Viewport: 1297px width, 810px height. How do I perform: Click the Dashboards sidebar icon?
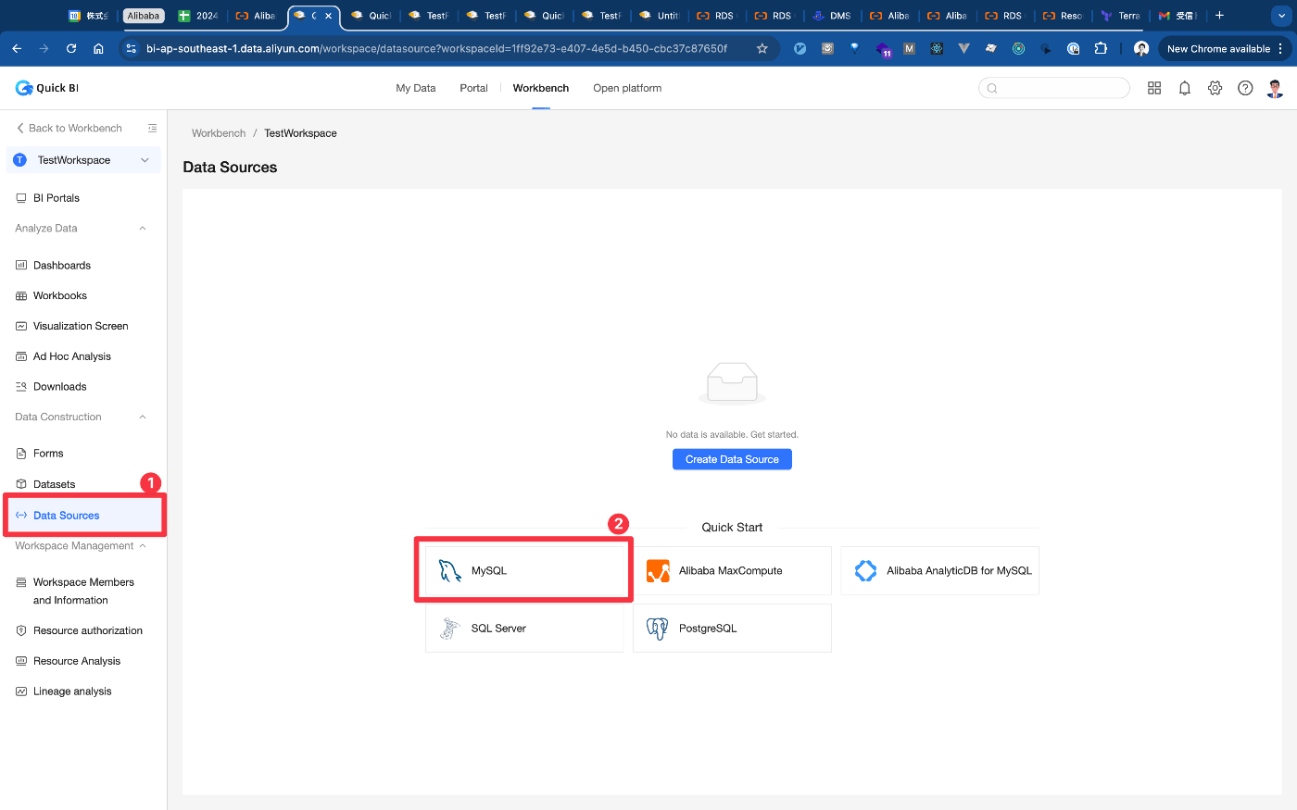21,266
